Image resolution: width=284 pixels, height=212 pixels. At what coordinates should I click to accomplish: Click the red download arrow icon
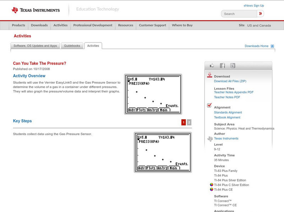[209, 75]
